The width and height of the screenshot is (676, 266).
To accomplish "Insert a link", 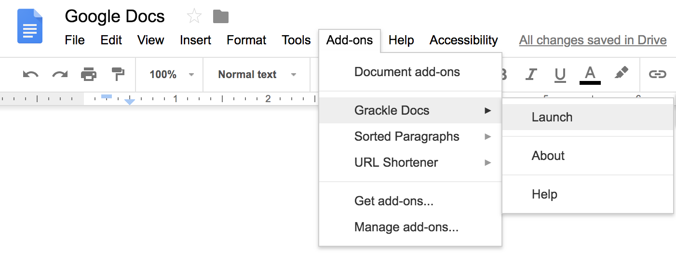I will click(657, 74).
